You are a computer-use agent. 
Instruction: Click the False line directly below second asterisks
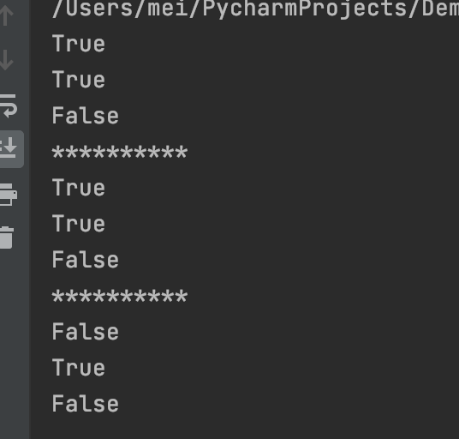point(86,332)
